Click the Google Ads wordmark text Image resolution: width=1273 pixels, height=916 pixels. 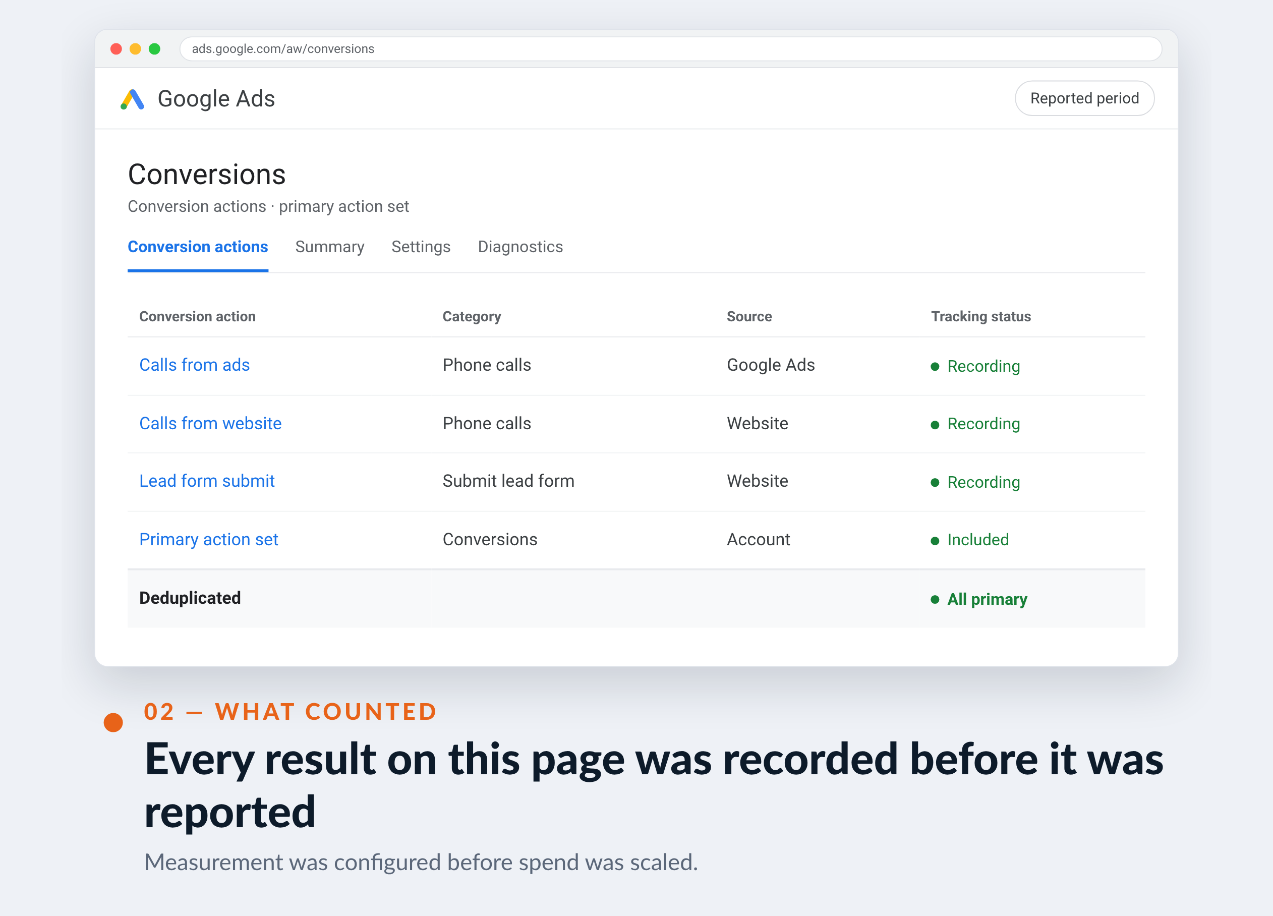(x=216, y=99)
